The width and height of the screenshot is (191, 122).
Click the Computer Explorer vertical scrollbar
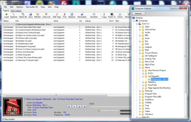tap(185, 56)
